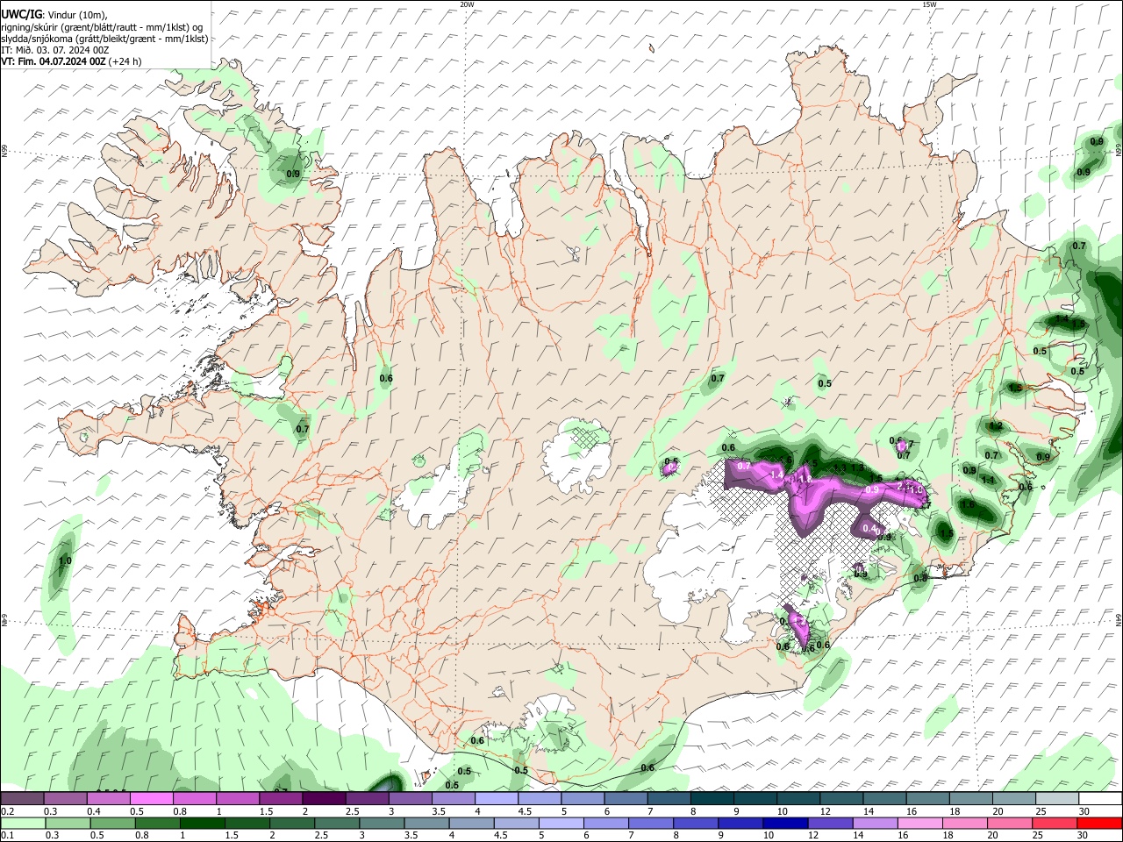This screenshot has height=842, width=1123.
Task: Click the UWC/IG title text
Action: pos(20,14)
